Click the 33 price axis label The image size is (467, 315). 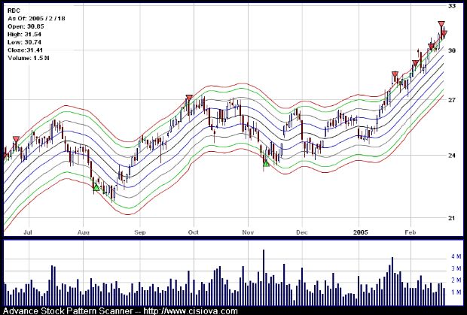tap(452, 6)
